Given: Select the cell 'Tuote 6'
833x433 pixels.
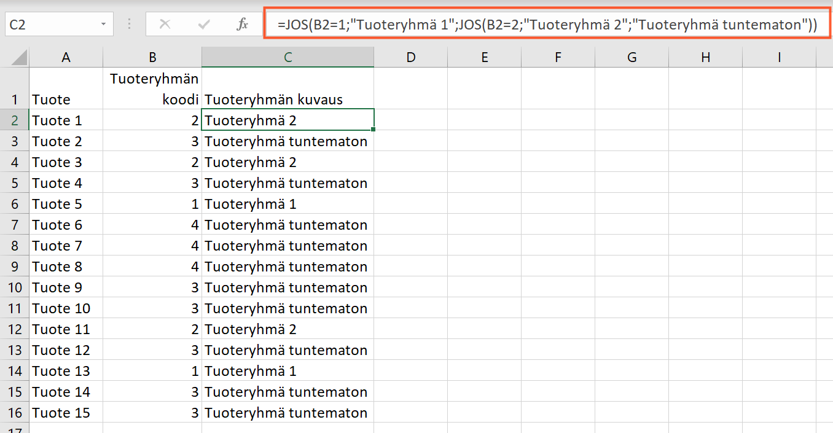Looking at the screenshot, I should coord(66,225).
